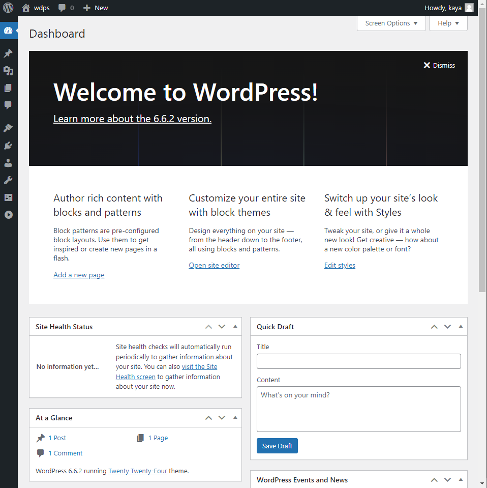The height and width of the screenshot is (488, 487).
Task: Move WordPress Events and News down
Action: [447, 480]
